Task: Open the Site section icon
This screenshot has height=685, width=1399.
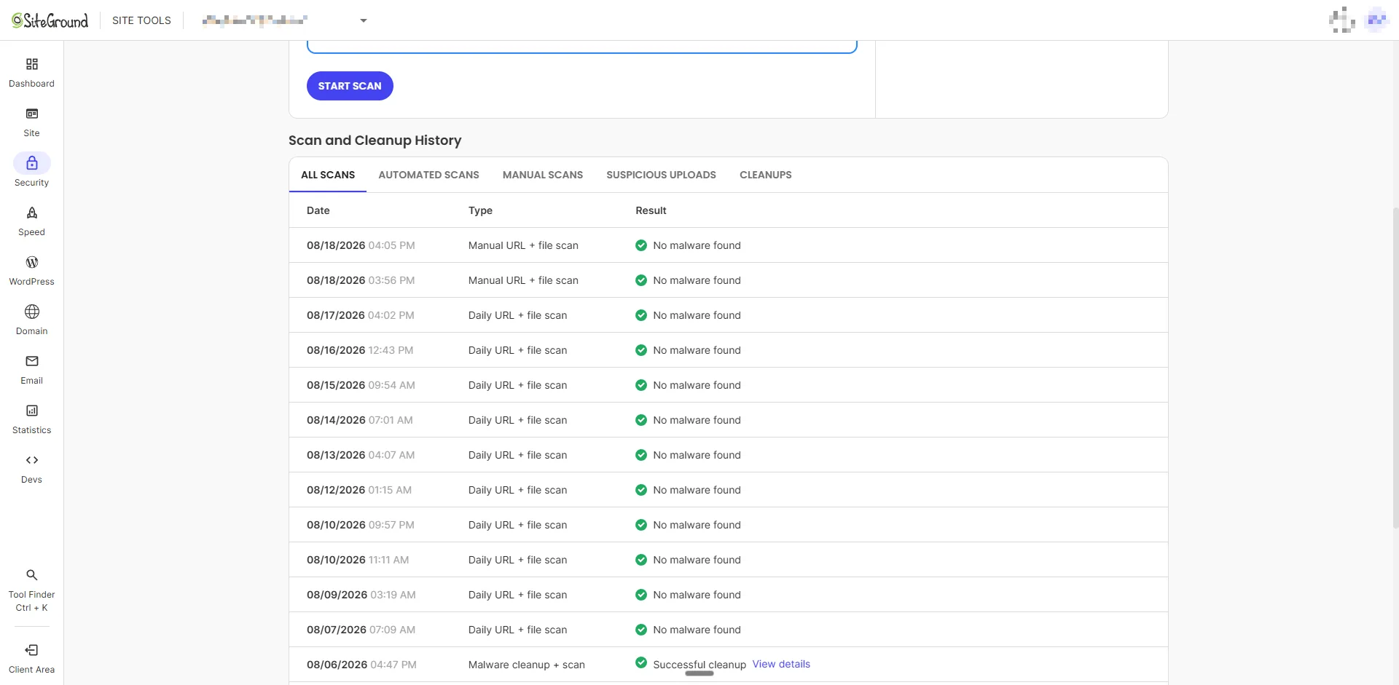Action: pyautogui.click(x=32, y=114)
